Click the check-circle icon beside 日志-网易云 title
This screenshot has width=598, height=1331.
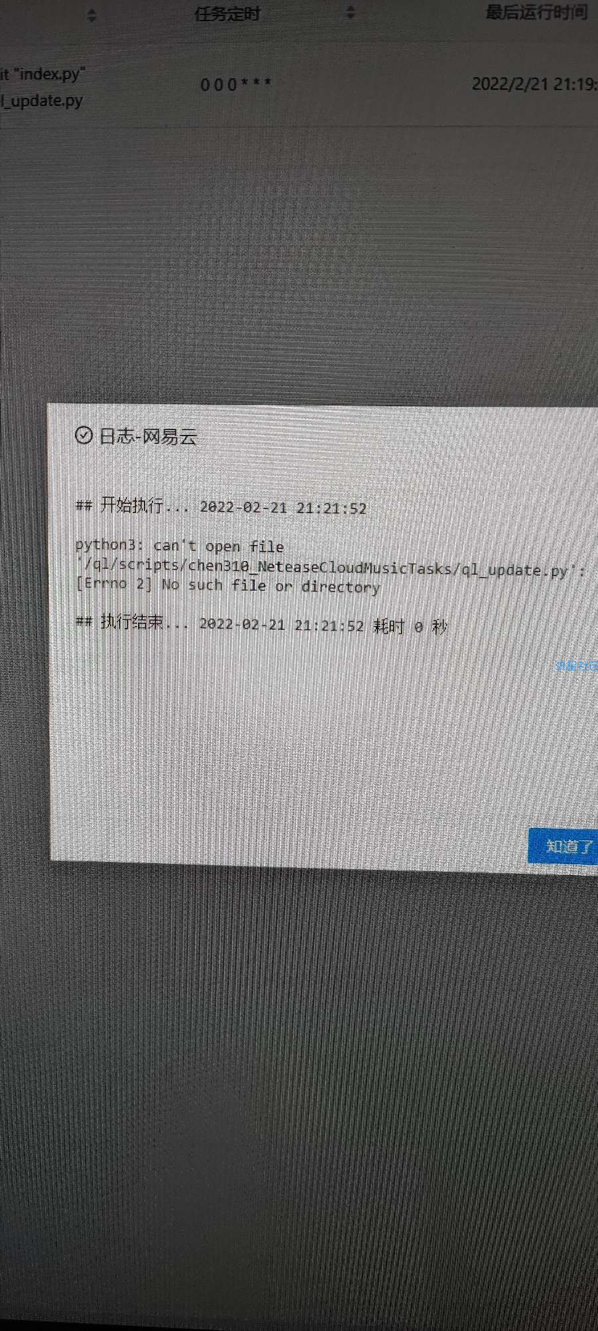point(84,435)
